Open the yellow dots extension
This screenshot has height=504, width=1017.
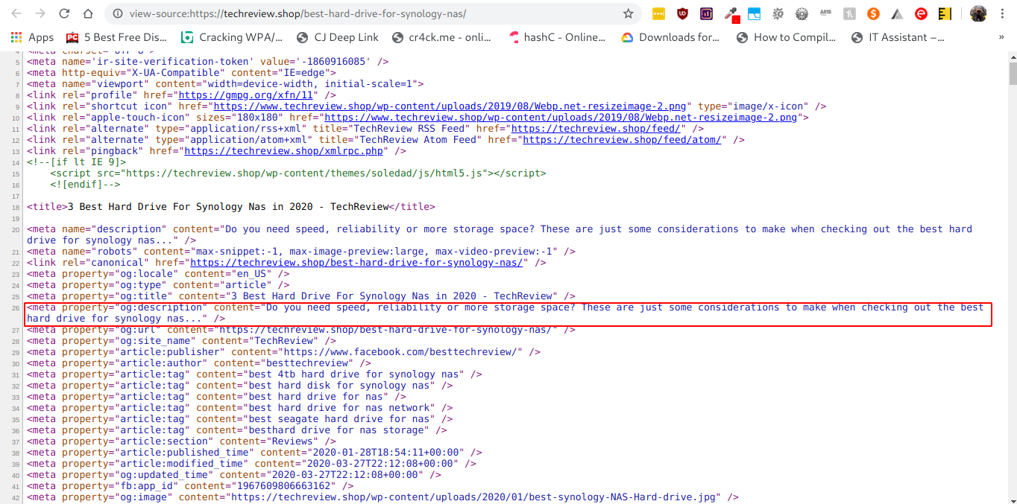click(x=658, y=13)
